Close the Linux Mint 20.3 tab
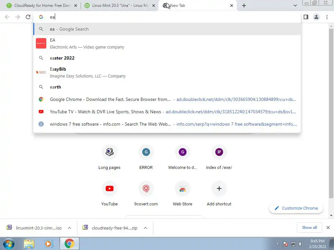 (153, 6)
